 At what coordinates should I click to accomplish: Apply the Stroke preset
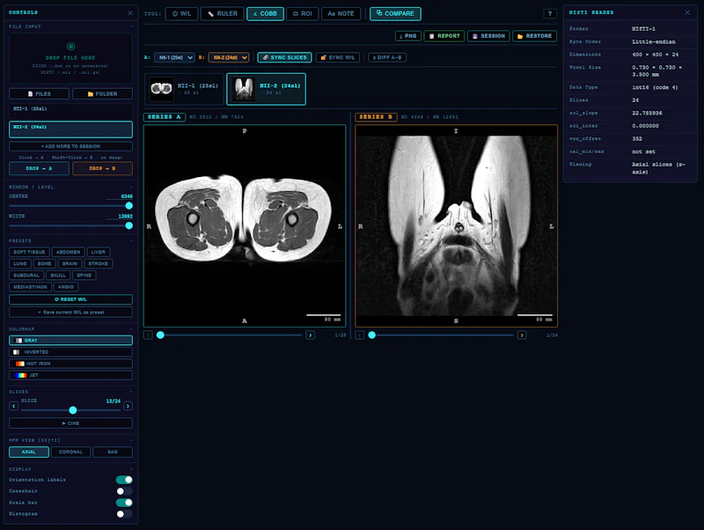[x=98, y=263]
